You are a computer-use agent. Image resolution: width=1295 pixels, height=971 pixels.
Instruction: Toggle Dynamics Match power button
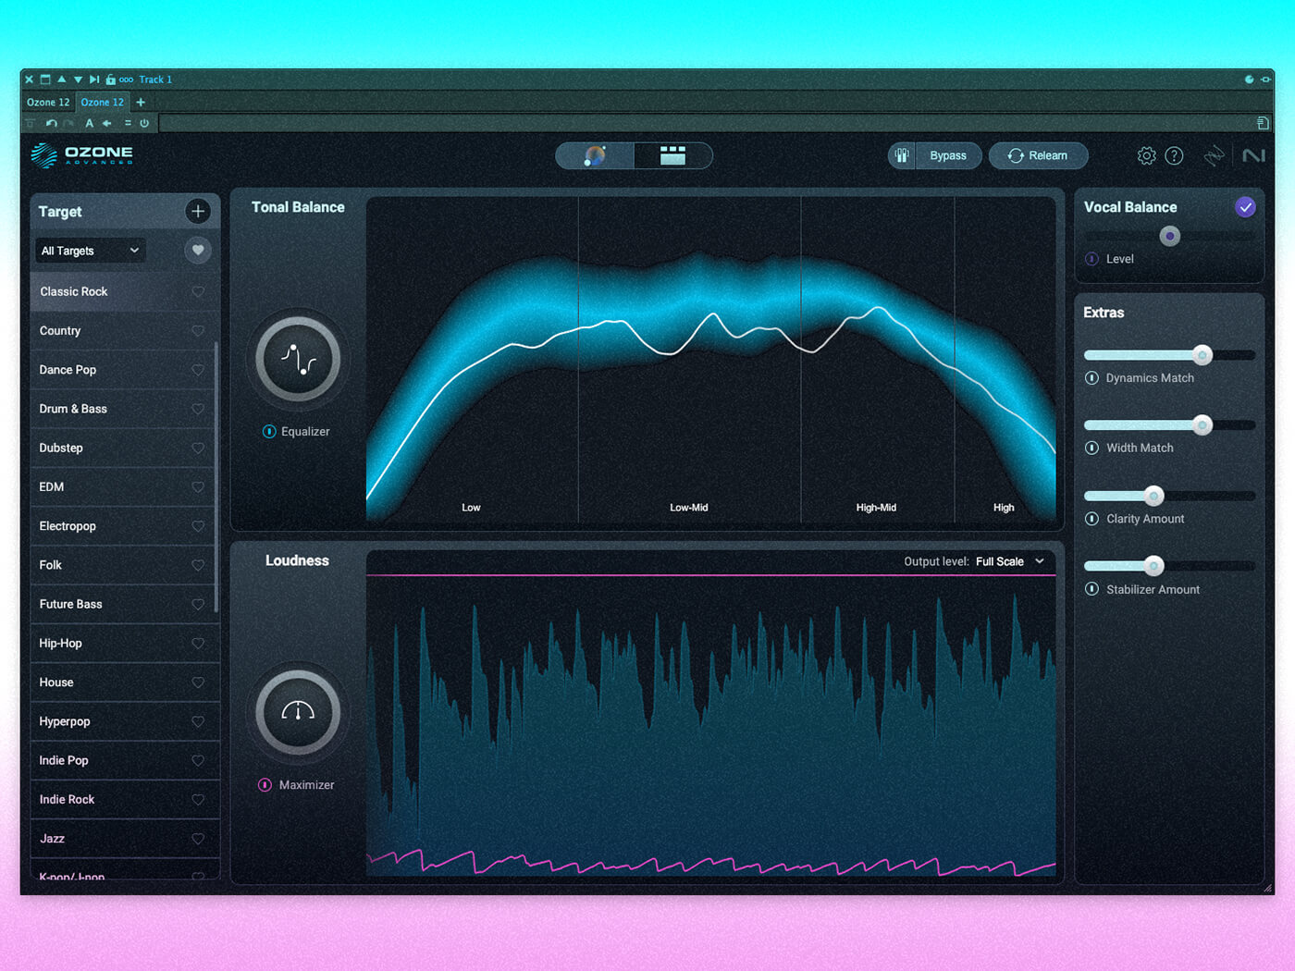[1091, 378]
